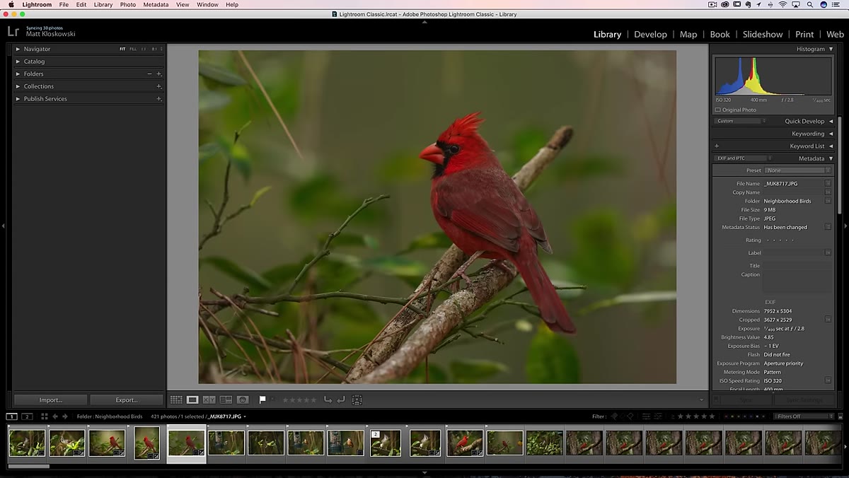This screenshot has width=849, height=478.
Task: Open Compare view (X|Y) in the toolbar
Action: point(209,400)
